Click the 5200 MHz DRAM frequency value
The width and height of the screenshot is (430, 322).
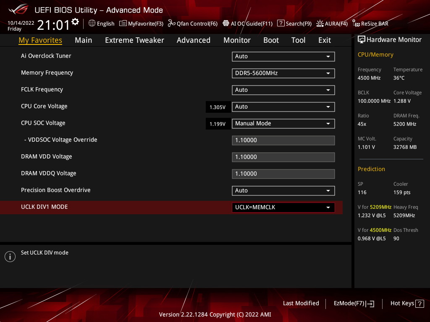coord(405,124)
